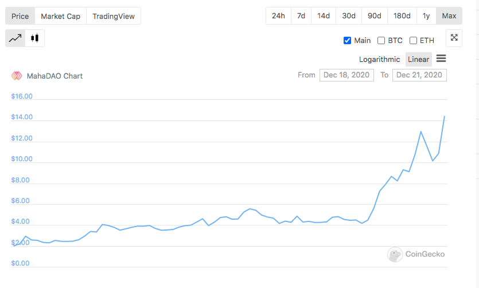Open the chart hamburger menu

point(441,59)
